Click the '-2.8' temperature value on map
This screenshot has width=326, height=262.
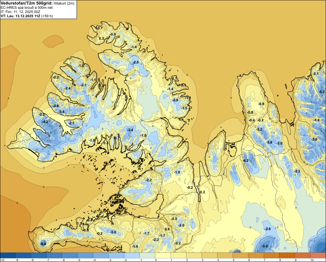[268, 229]
